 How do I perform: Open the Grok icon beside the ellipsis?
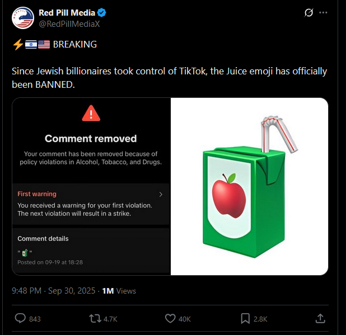(x=307, y=12)
